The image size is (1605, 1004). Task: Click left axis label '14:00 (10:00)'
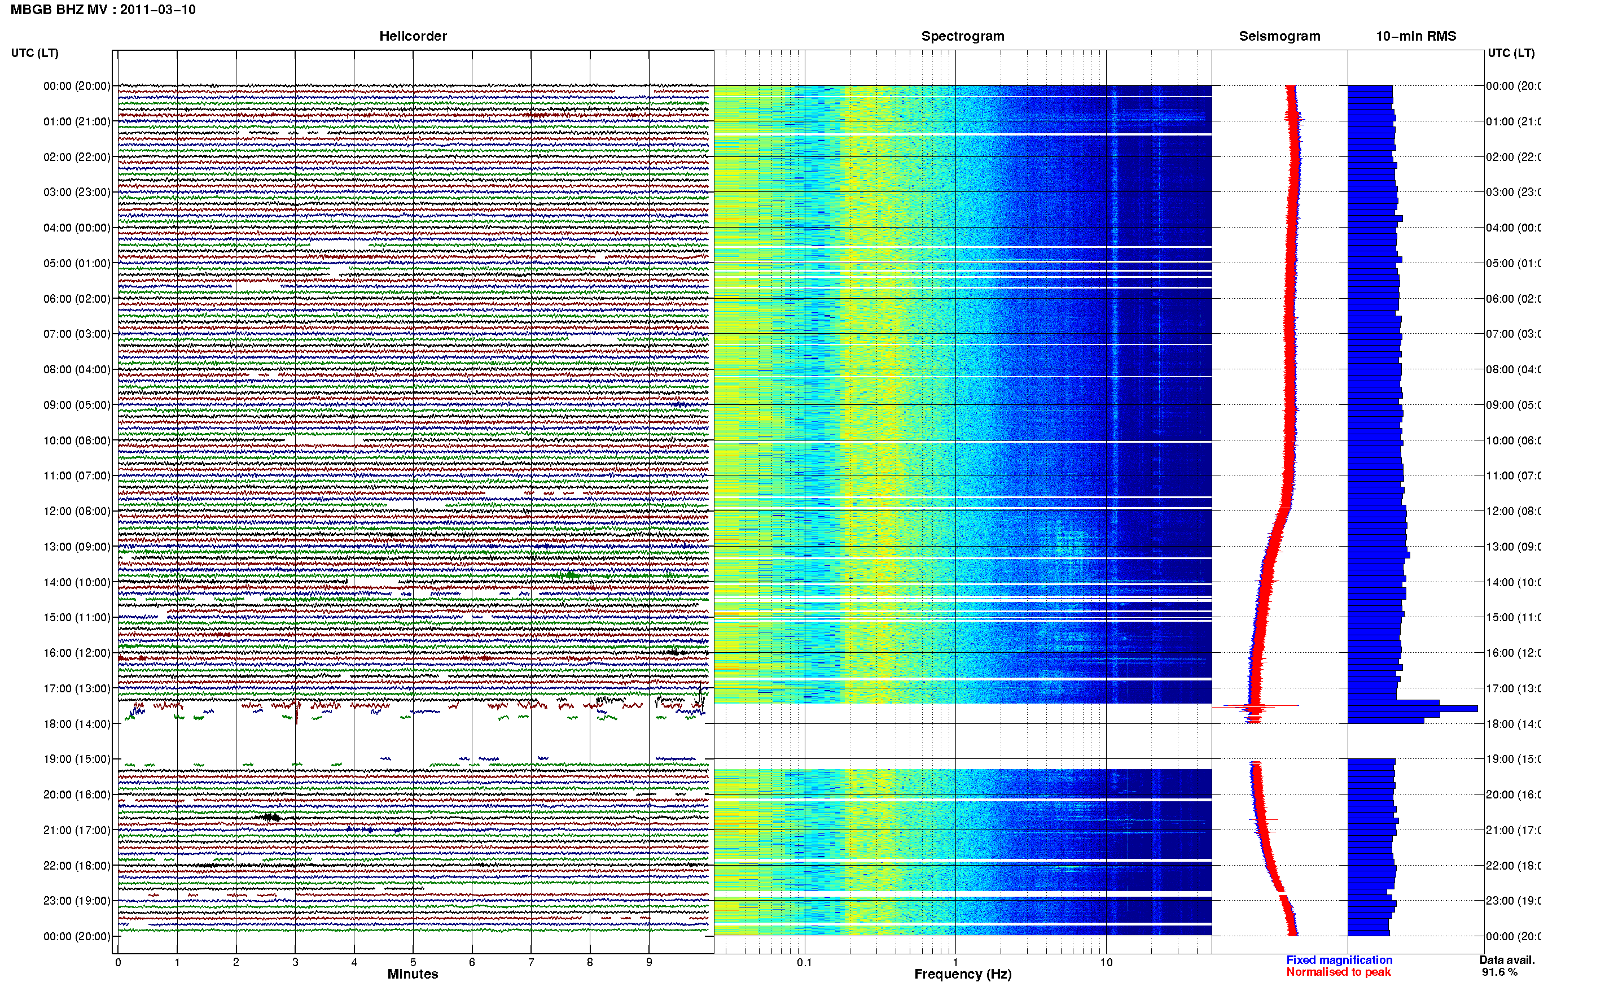pyautogui.click(x=77, y=582)
